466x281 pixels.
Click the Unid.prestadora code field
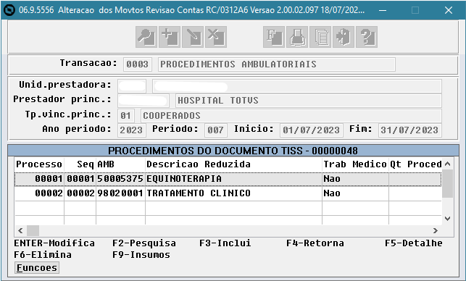coord(132,86)
